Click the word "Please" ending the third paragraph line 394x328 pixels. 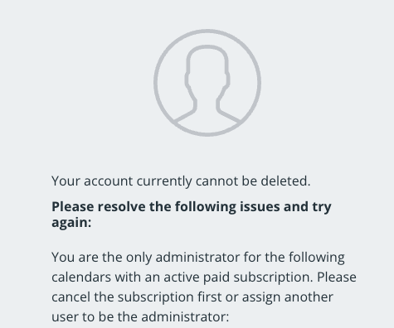337,277
